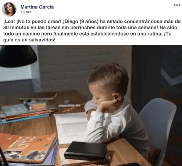Open the three-dot post options menu
182x166 pixels.
point(177,5)
